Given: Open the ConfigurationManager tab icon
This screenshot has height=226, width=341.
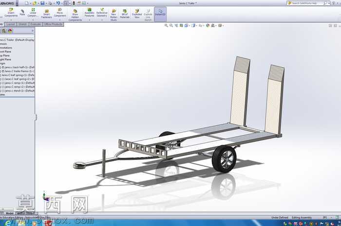Looking at the screenshot, I should 4,31.
